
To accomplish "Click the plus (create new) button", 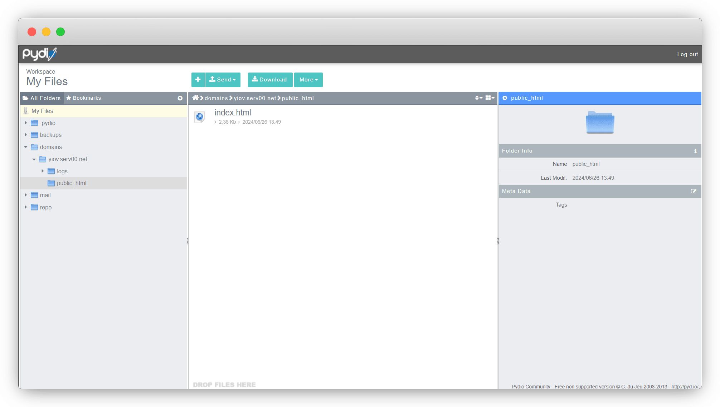I will (x=198, y=80).
